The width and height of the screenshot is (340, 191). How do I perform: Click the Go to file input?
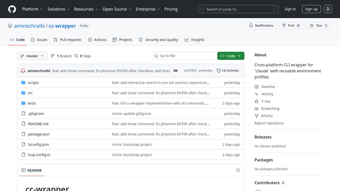tap(184, 56)
